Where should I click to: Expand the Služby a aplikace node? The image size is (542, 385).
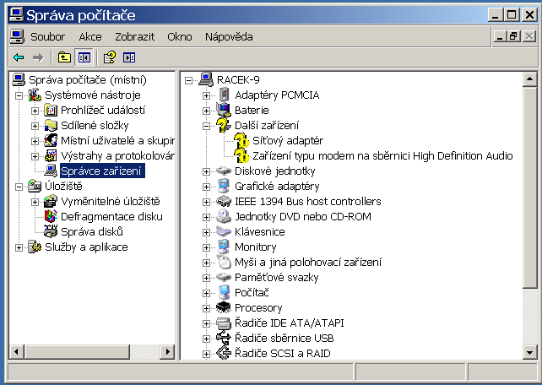pos(19,247)
